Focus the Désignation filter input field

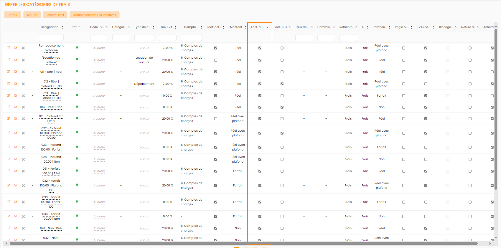coord(51,37)
